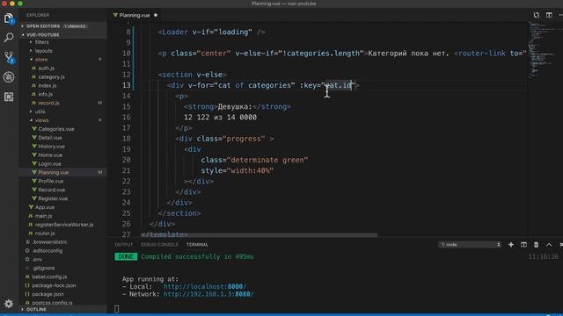This screenshot has height=316, width=563.
Task: Add a new terminal with plus icon
Action: [x=511, y=244]
